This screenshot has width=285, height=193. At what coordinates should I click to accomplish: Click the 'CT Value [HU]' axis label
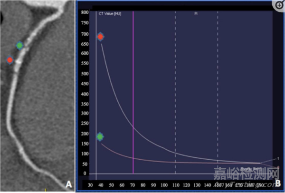[110, 14]
